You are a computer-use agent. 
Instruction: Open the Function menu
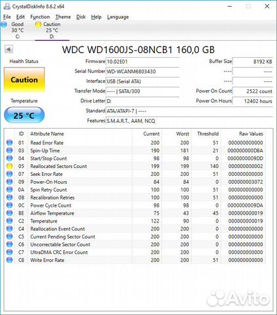[40, 17]
